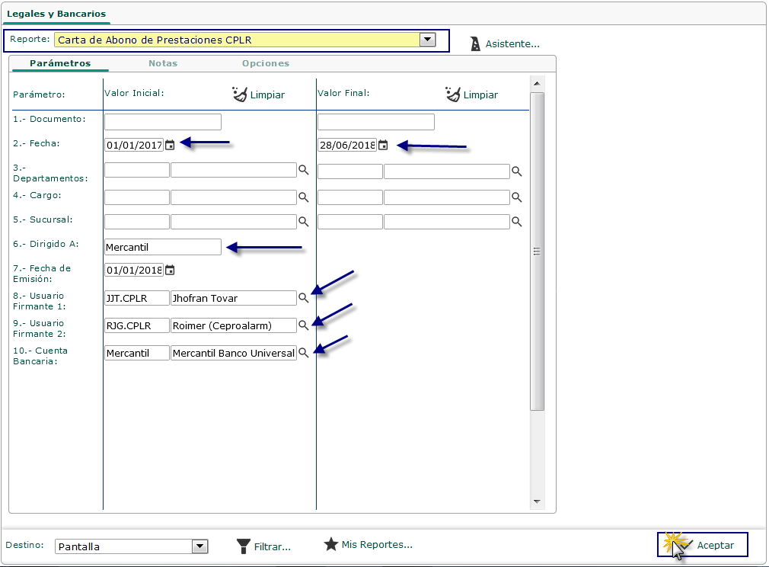Viewport: 769px width, 567px height.
Task: Open Mis Reportes favorites
Action: 369,545
